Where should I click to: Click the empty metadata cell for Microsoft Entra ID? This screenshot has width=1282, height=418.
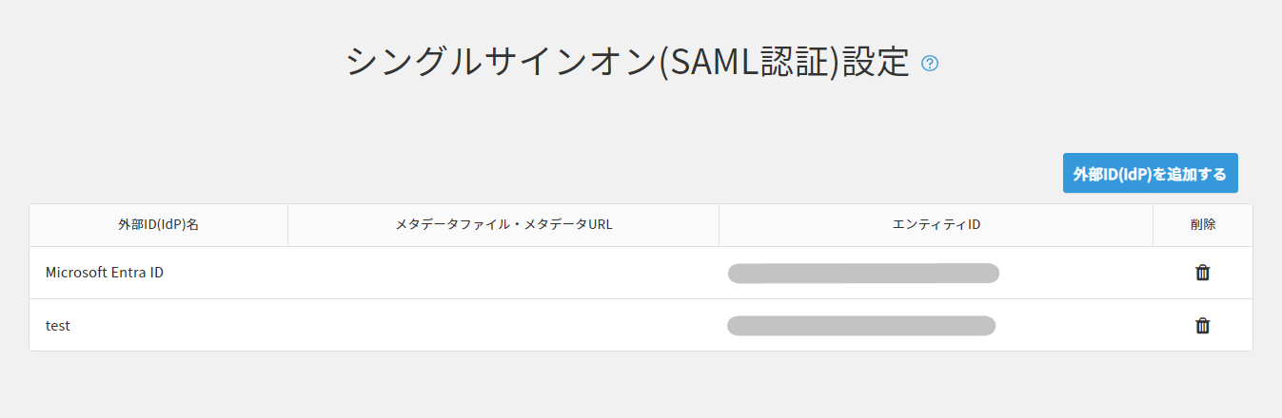click(x=503, y=273)
